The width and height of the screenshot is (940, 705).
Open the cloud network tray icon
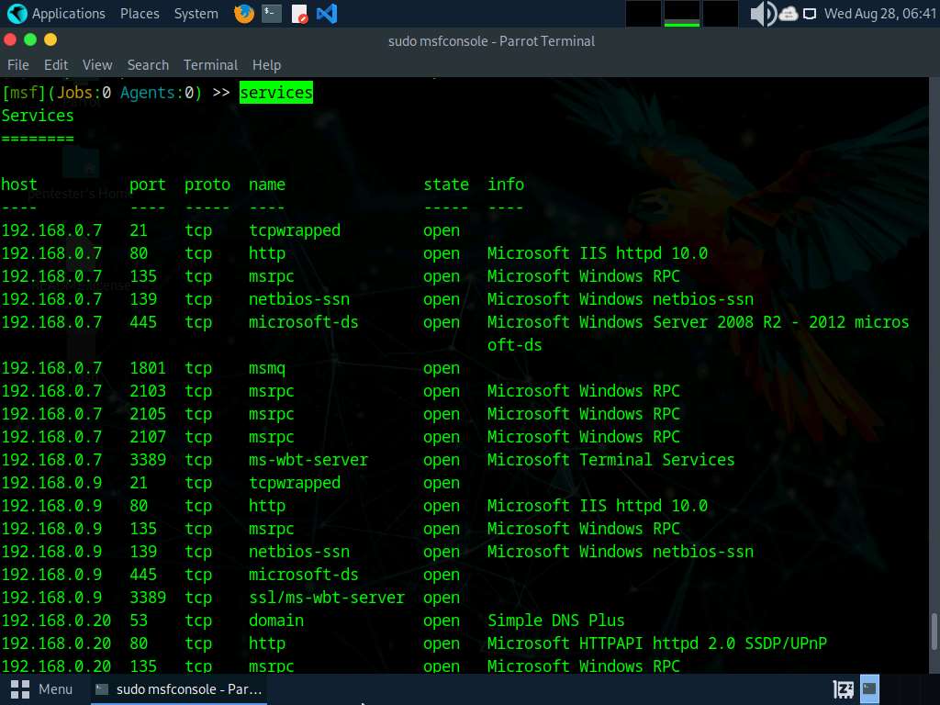[789, 13]
